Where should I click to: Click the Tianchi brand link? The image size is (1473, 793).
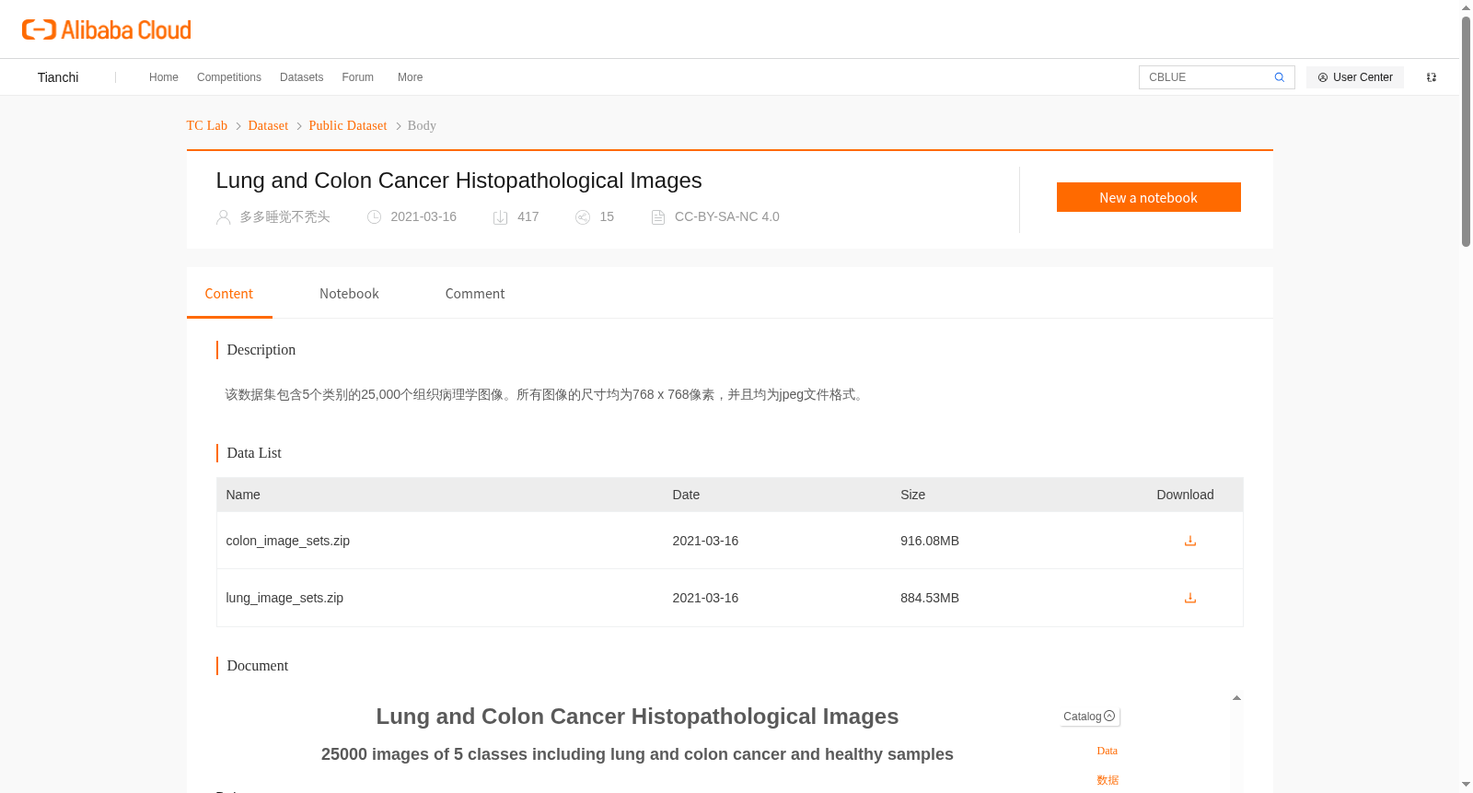coord(58,77)
